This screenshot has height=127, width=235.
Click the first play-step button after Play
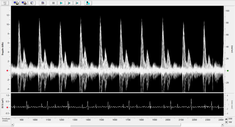point(69,3)
